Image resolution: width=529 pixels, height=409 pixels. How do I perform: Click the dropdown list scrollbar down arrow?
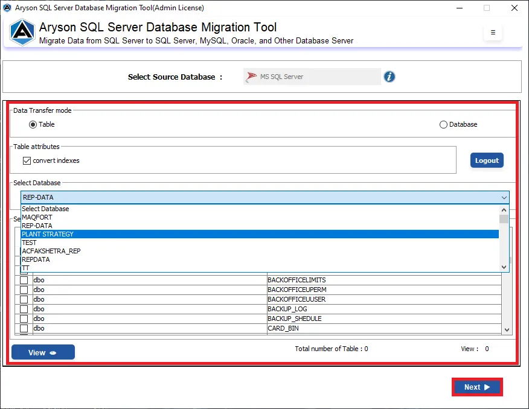tap(504, 267)
